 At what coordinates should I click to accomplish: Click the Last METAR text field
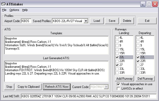89,96
